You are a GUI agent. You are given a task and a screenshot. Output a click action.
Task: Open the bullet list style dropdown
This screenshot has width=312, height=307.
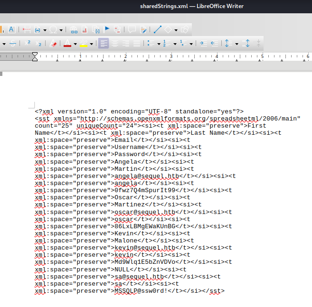pyautogui.click(x=159, y=44)
